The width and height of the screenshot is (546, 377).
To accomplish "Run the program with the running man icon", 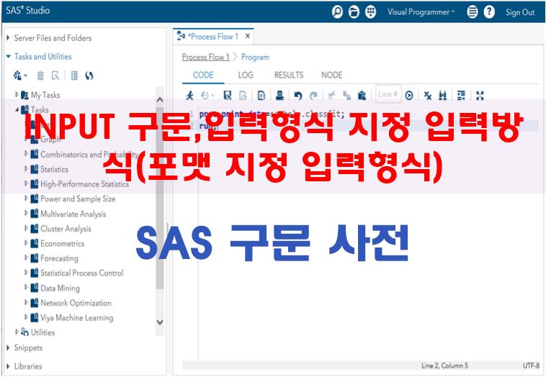I will point(189,95).
